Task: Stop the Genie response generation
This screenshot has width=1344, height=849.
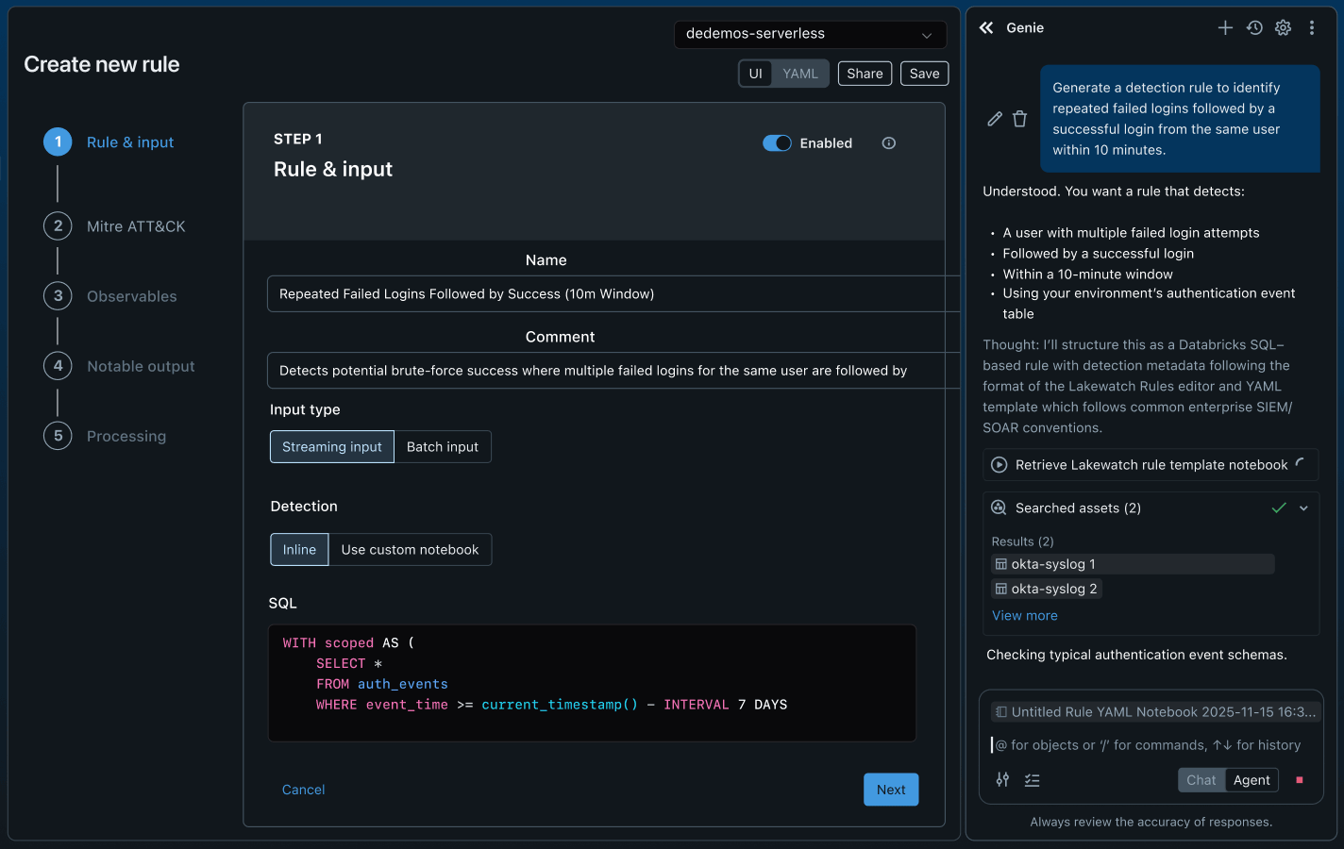Action: 1300,780
